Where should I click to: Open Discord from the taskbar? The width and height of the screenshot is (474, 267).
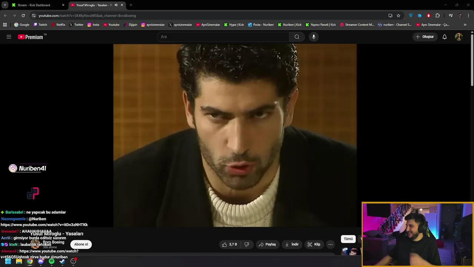tap(41, 261)
